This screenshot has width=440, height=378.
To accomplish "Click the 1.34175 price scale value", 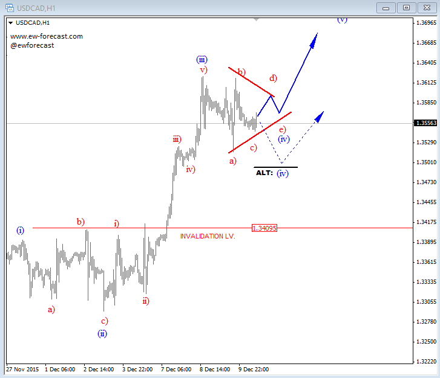I will [x=426, y=222].
